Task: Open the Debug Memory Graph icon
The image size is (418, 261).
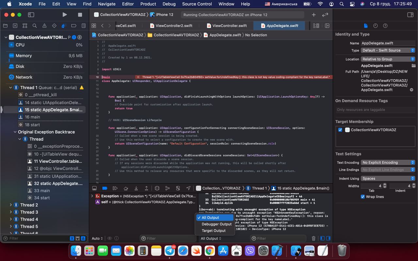Action: (168, 188)
